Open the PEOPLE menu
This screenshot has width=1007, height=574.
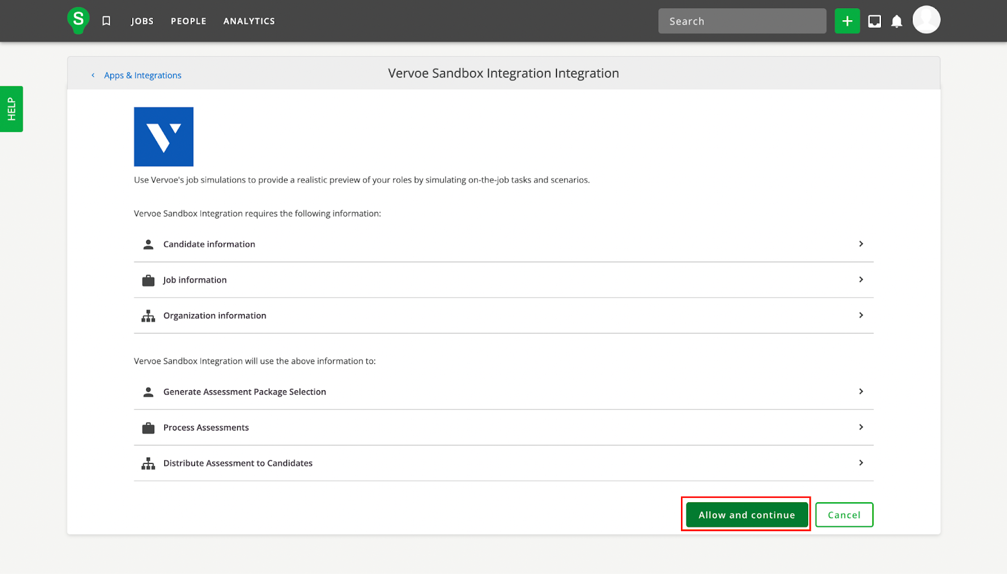pyautogui.click(x=189, y=21)
